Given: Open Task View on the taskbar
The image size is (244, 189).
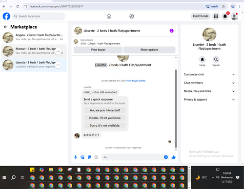Looking at the screenshot, I should coord(22,177).
